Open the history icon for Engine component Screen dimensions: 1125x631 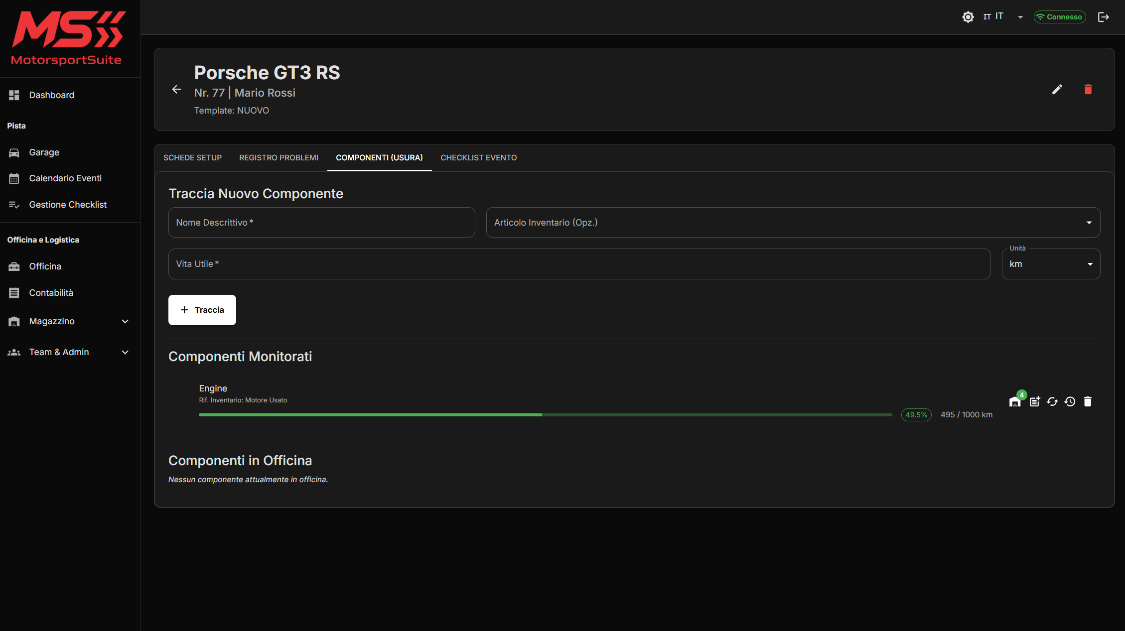[x=1070, y=401]
